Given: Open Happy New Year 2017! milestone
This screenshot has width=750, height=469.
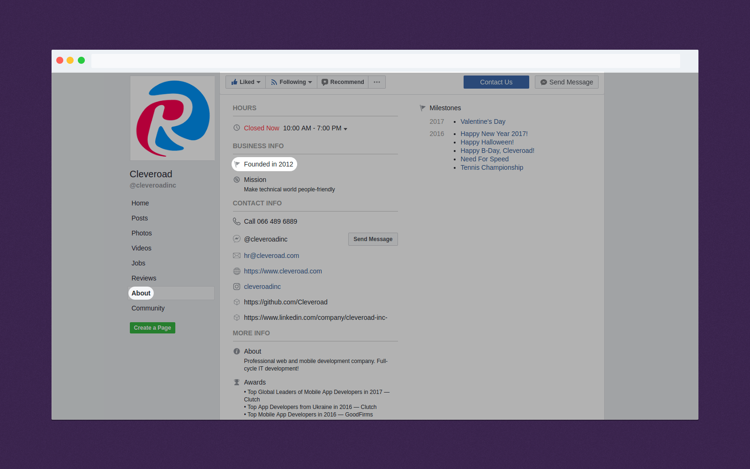Looking at the screenshot, I should (x=494, y=134).
